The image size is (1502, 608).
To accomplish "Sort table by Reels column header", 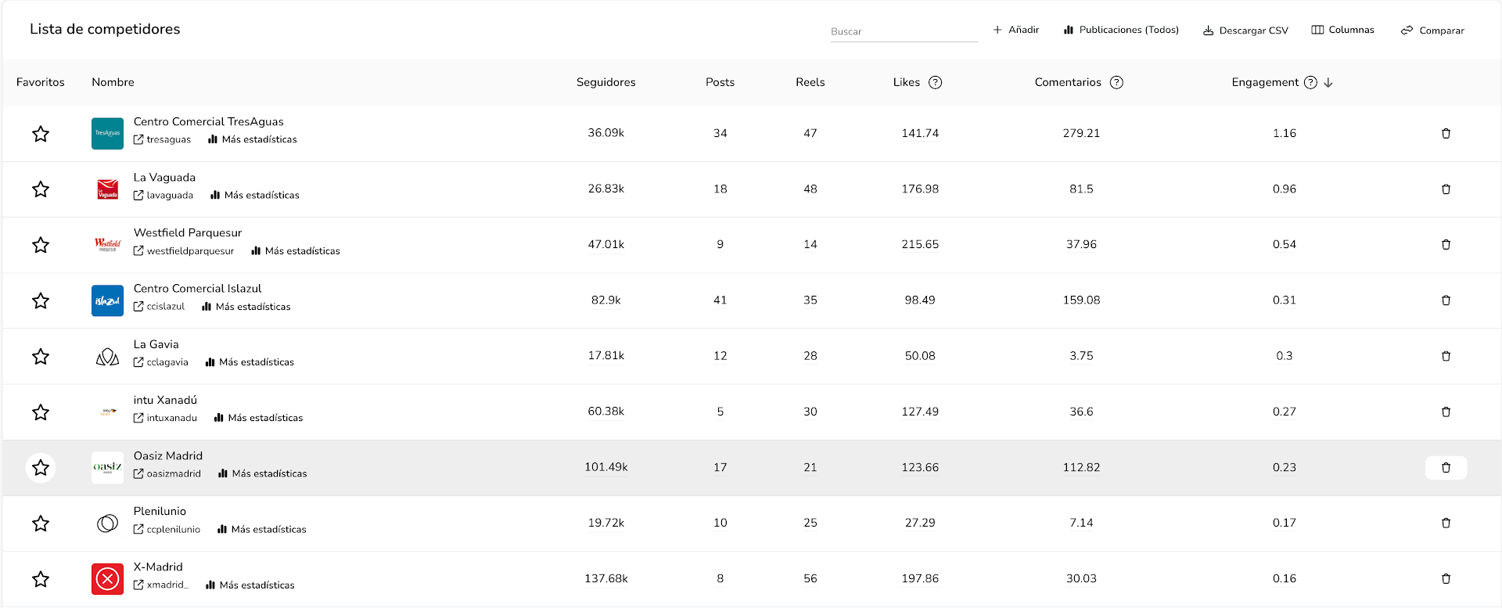I will tap(810, 82).
